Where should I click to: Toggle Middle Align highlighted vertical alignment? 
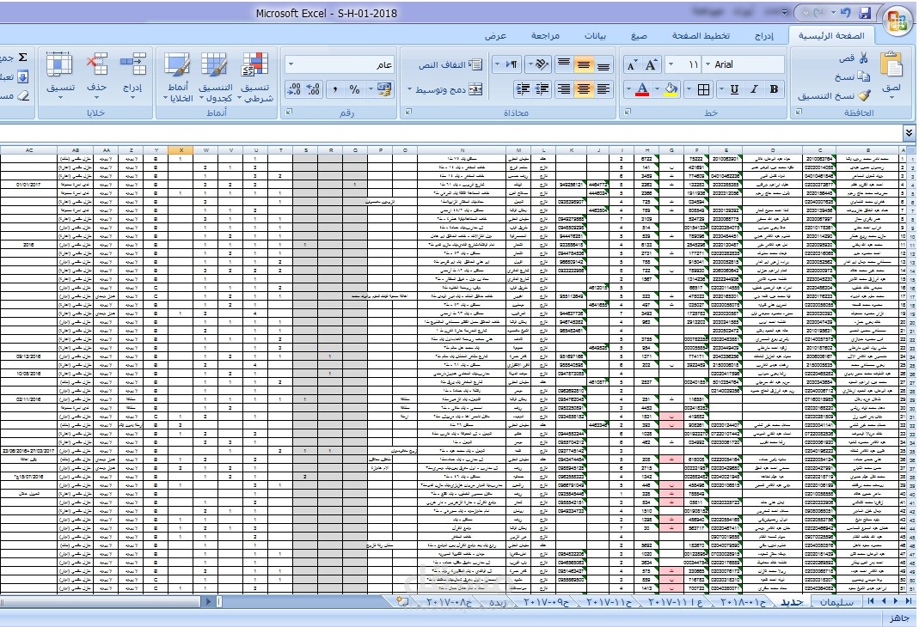[583, 64]
